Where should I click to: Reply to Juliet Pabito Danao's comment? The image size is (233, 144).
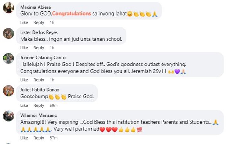pyautogui.click(x=39, y=106)
